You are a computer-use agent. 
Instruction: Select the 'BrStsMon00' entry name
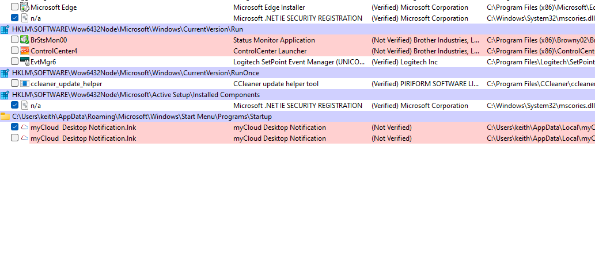(x=49, y=40)
